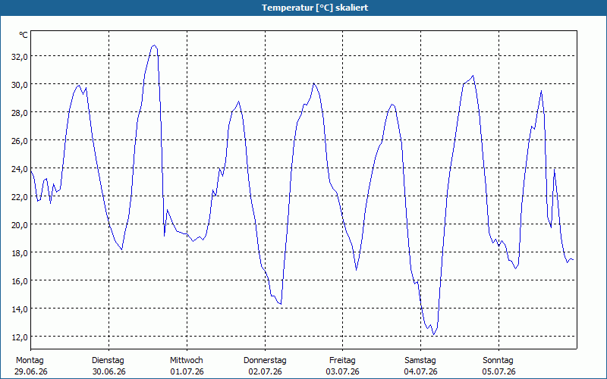Click the date 05.07.26
607x379 pixels.
(x=499, y=371)
